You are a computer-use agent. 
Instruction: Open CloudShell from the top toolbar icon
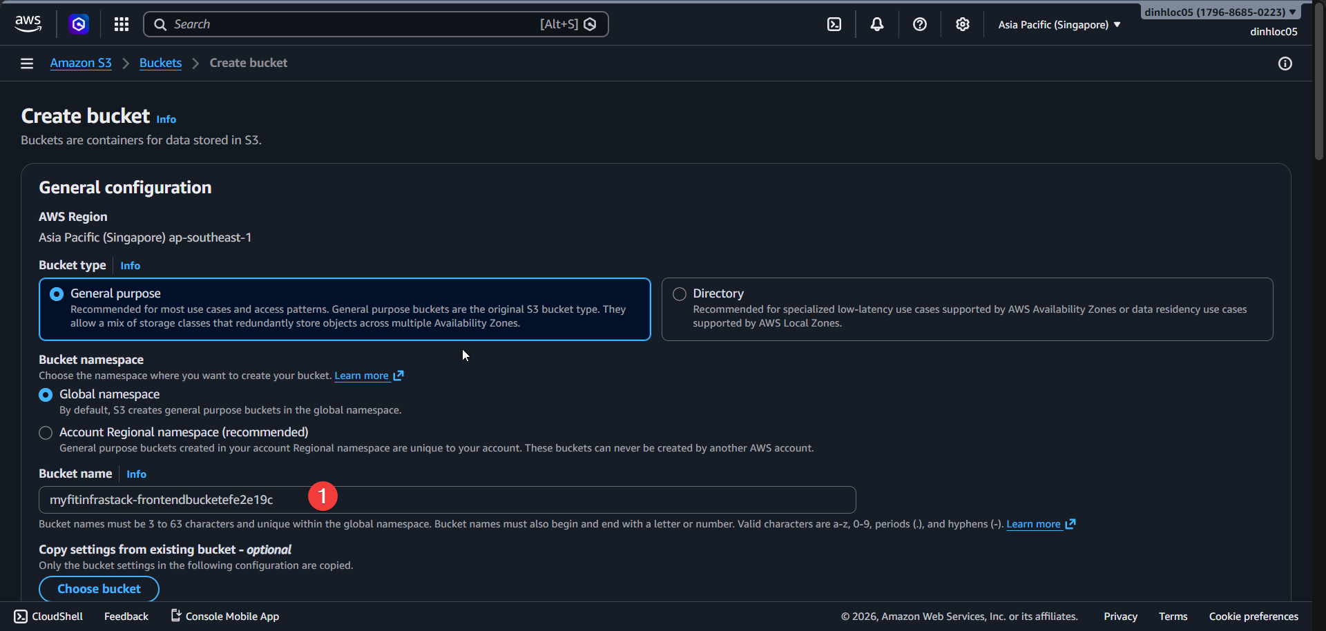click(834, 23)
